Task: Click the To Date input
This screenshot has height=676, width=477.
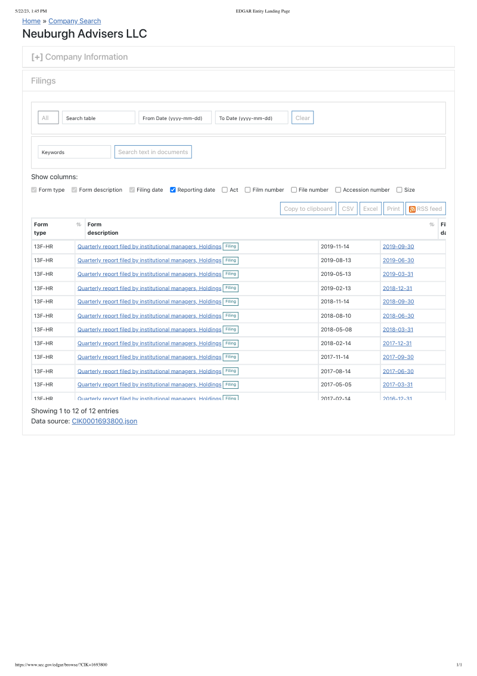Action: tap(252, 118)
